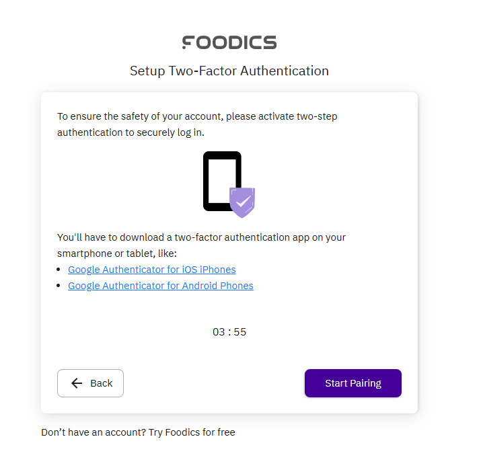479x474 pixels.
Task: Open Google Authenticator for Android Phones link
Action: 161,286
